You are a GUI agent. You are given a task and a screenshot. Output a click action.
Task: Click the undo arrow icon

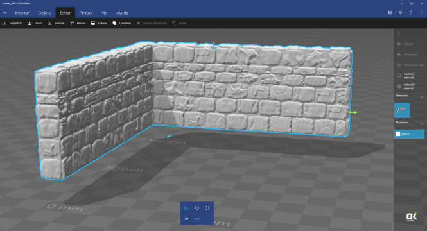[x=411, y=13]
